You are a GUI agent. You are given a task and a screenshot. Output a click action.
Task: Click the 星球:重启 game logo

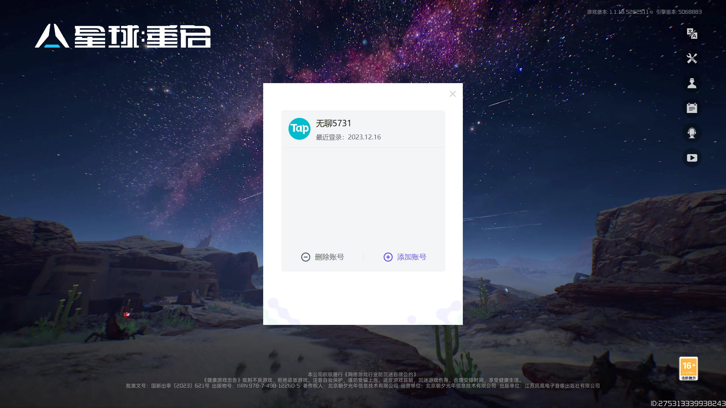click(x=123, y=36)
